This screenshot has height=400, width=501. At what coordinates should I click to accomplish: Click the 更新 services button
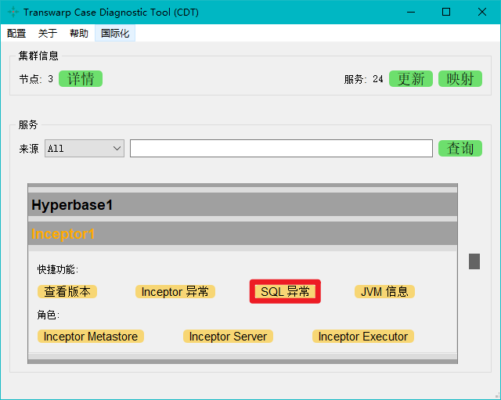click(411, 79)
